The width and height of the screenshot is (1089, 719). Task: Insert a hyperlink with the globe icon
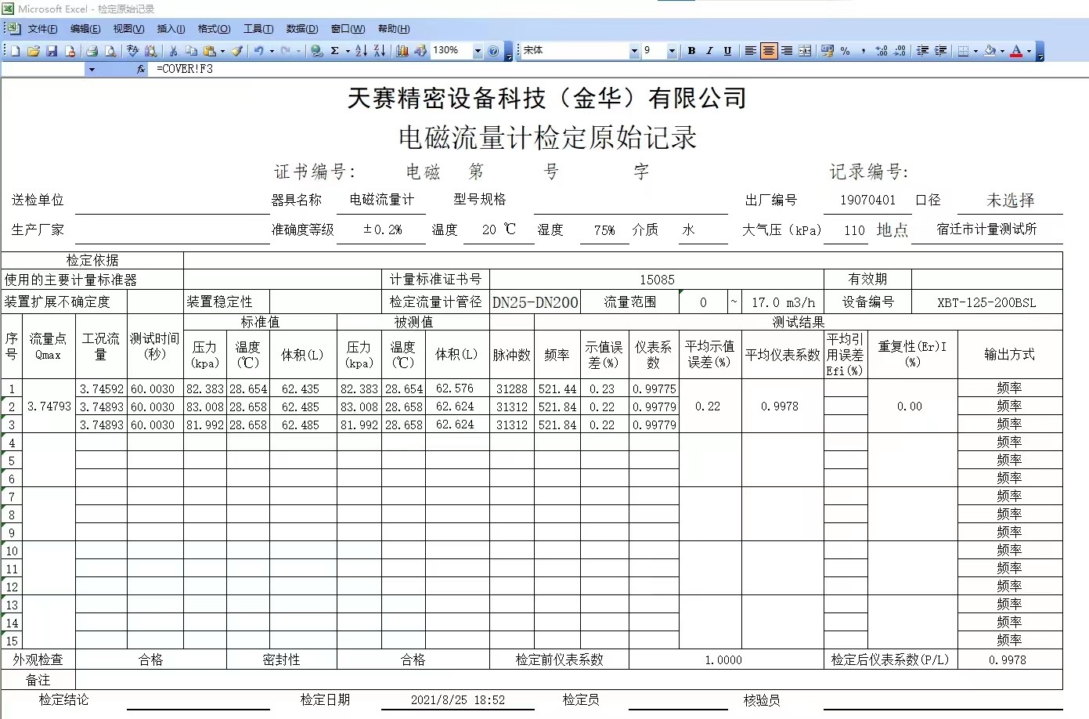point(316,51)
